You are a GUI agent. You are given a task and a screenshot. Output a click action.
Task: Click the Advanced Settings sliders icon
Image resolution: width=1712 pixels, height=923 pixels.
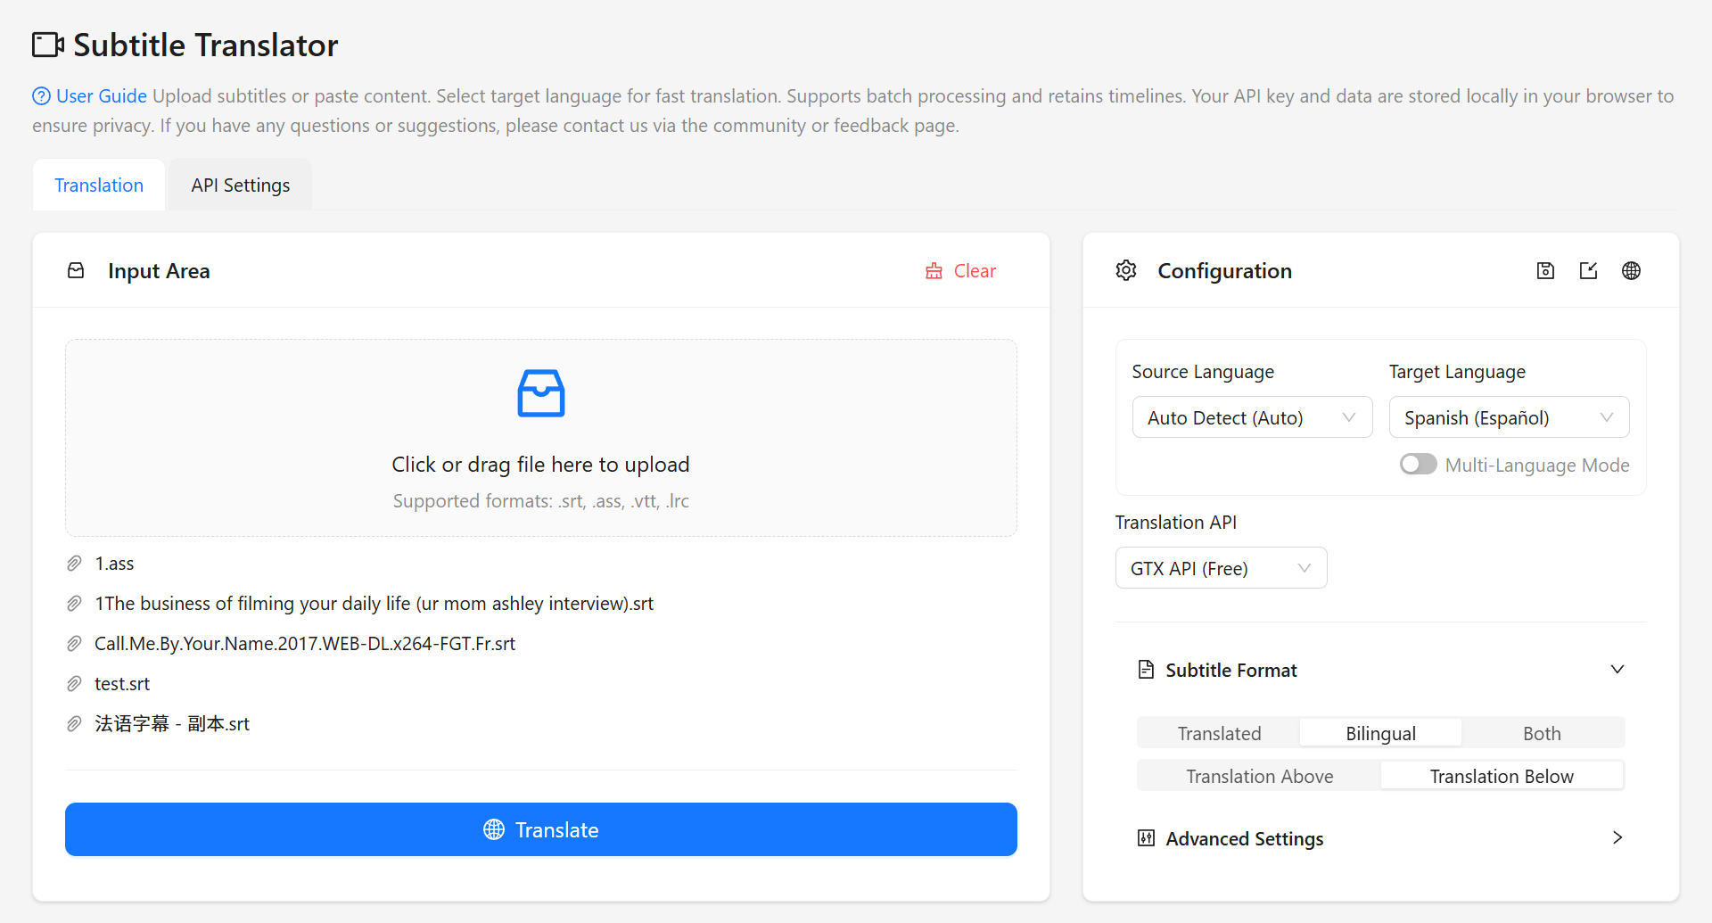pos(1146,837)
